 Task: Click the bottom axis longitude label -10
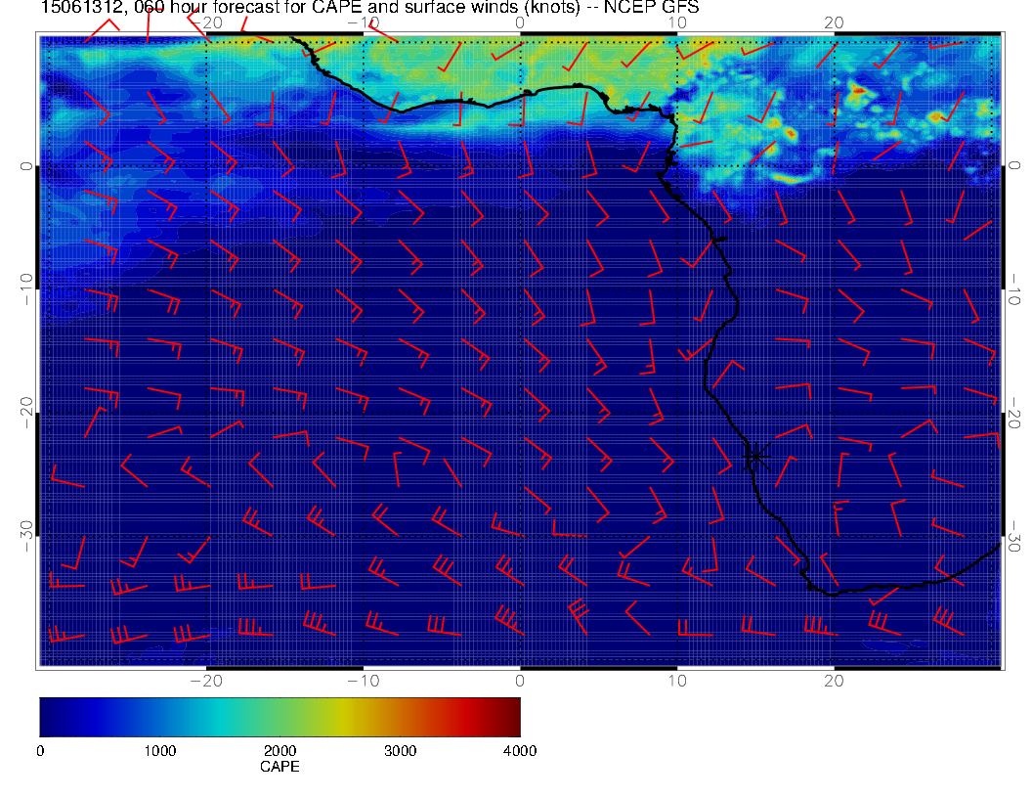[362, 680]
